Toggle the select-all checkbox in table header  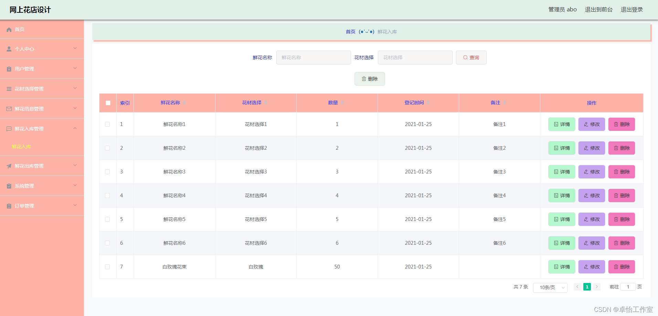[108, 103]
